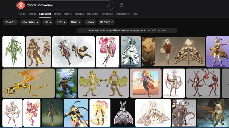Switch to the карты tab
Screen dimensions: 229x128
pyautogui.click(x=68, y=14)
